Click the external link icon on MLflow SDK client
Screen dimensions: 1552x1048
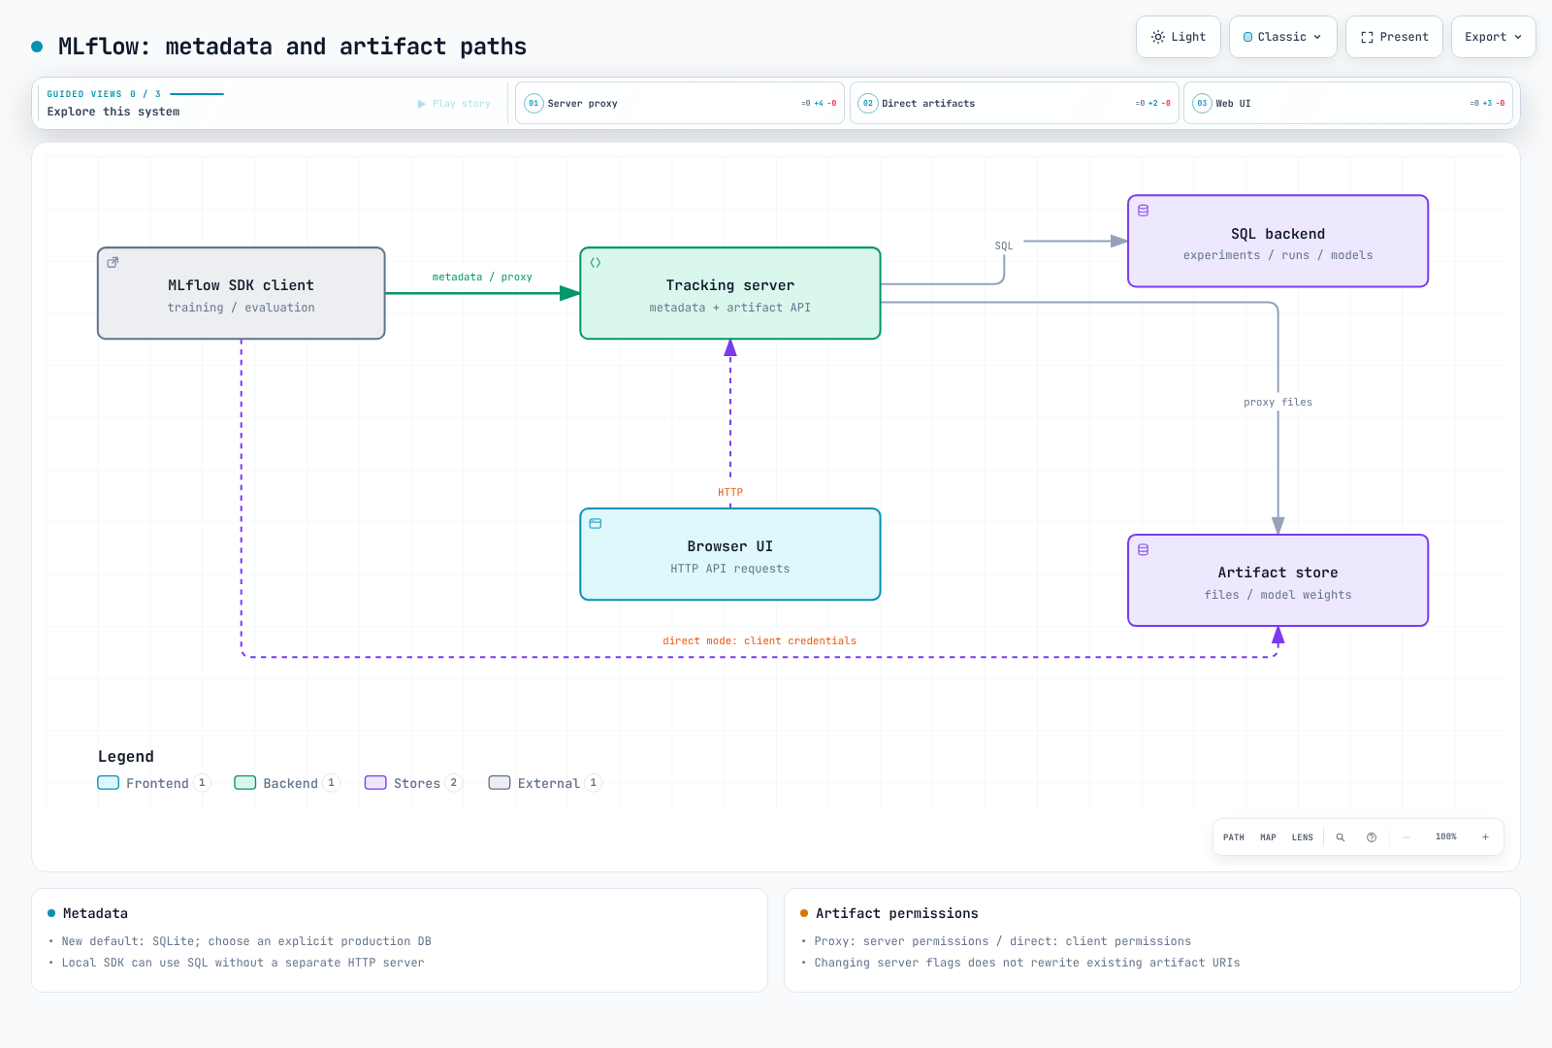coord(113,262)
